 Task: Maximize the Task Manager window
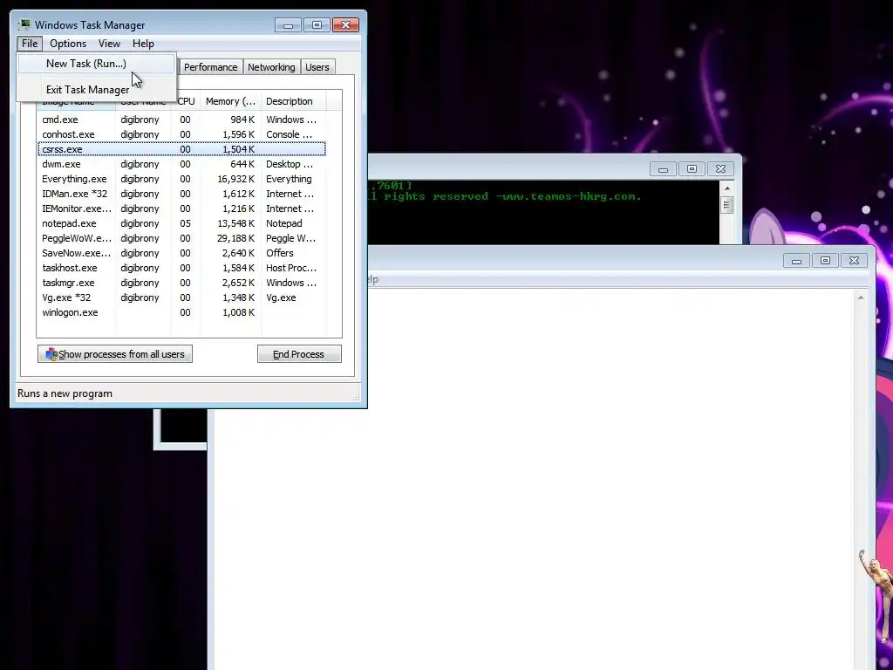pos(317,25)
